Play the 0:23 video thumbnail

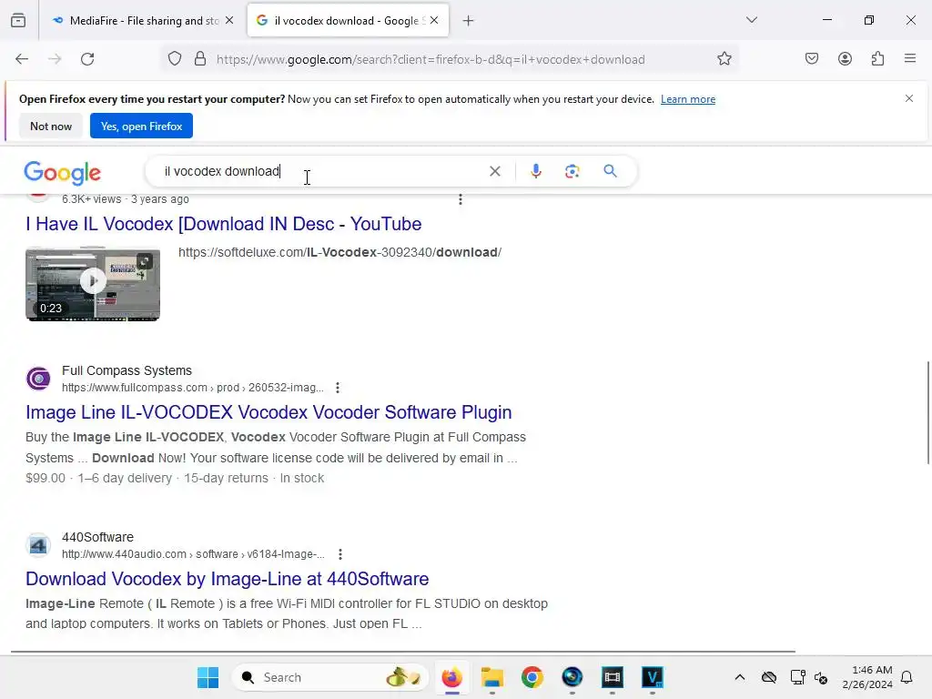[93, 285]
